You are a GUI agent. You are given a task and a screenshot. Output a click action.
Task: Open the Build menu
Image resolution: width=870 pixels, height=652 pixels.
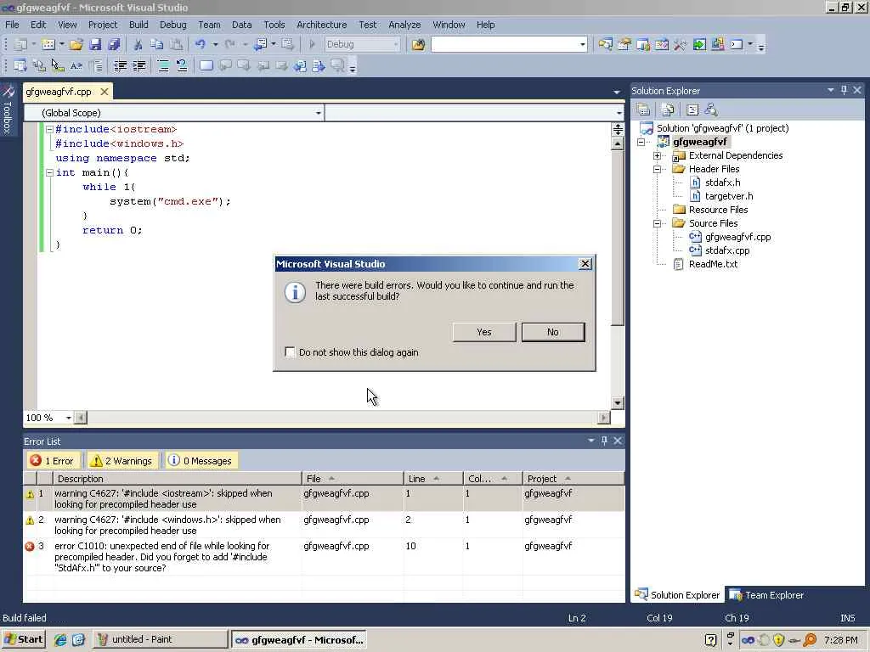pyautogui.click(x=138, y=25)
